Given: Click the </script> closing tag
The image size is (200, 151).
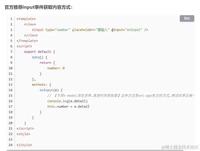Looking at the screenshot, I should 25,128.
